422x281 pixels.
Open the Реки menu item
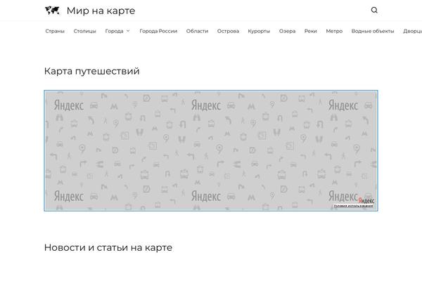(310, 31)
